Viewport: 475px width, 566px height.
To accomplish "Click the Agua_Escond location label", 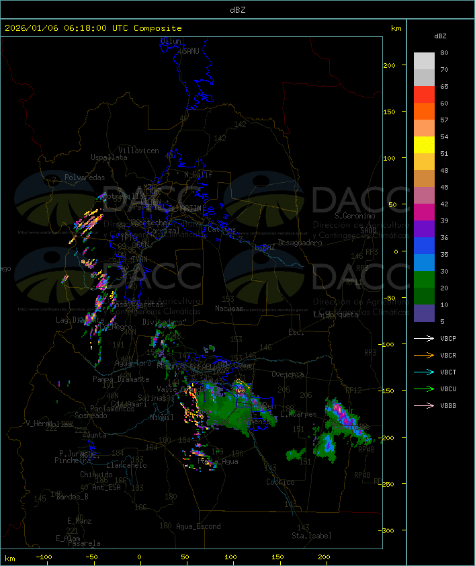I will click(198, 526).
